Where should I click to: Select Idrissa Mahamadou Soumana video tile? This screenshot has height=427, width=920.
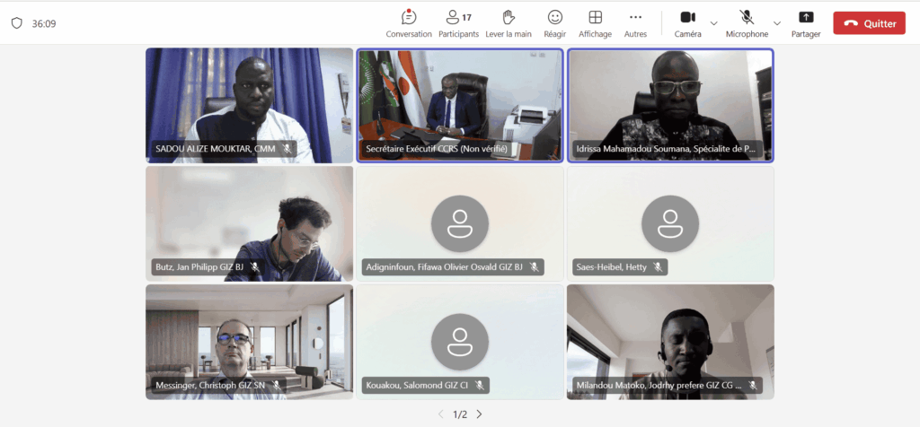pos(670,106)
